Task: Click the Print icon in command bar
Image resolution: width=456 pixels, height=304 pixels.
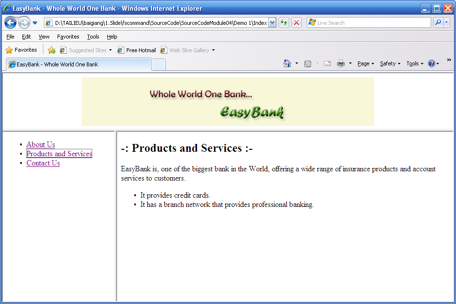Action: 341,63
